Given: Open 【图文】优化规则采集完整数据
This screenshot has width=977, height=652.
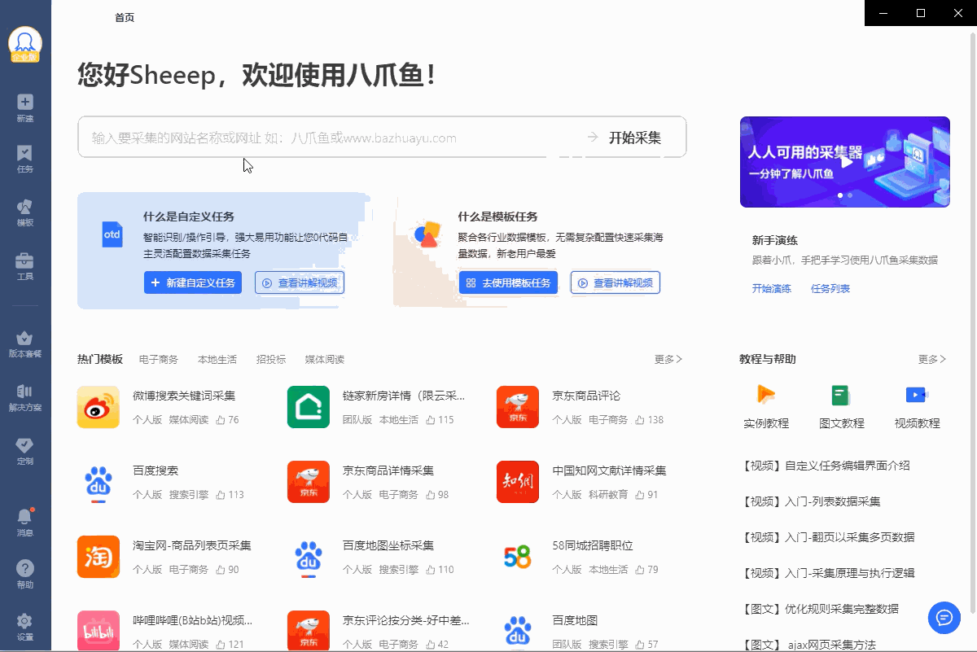Looking at the screenshot, I should pos(821,609).
